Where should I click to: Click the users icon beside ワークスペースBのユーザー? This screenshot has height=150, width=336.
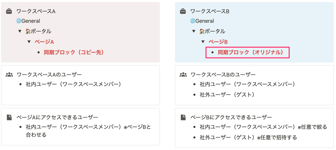(x=183, y=75)
